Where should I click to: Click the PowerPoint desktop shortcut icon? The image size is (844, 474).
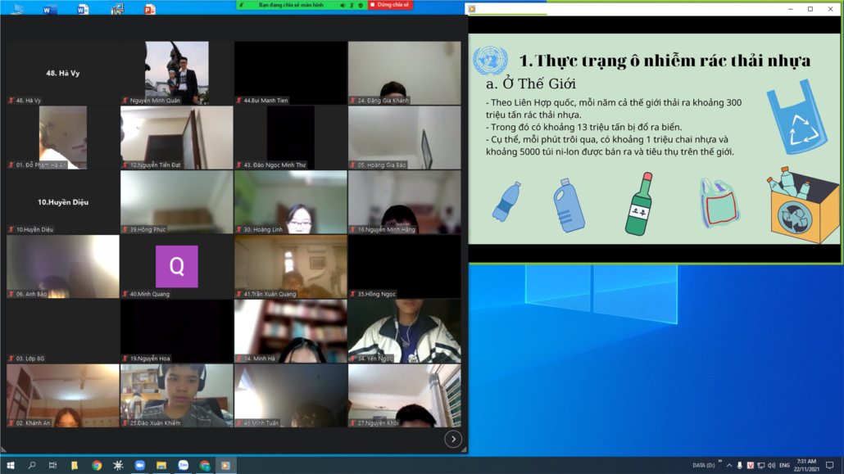click(x=149, y=9)
